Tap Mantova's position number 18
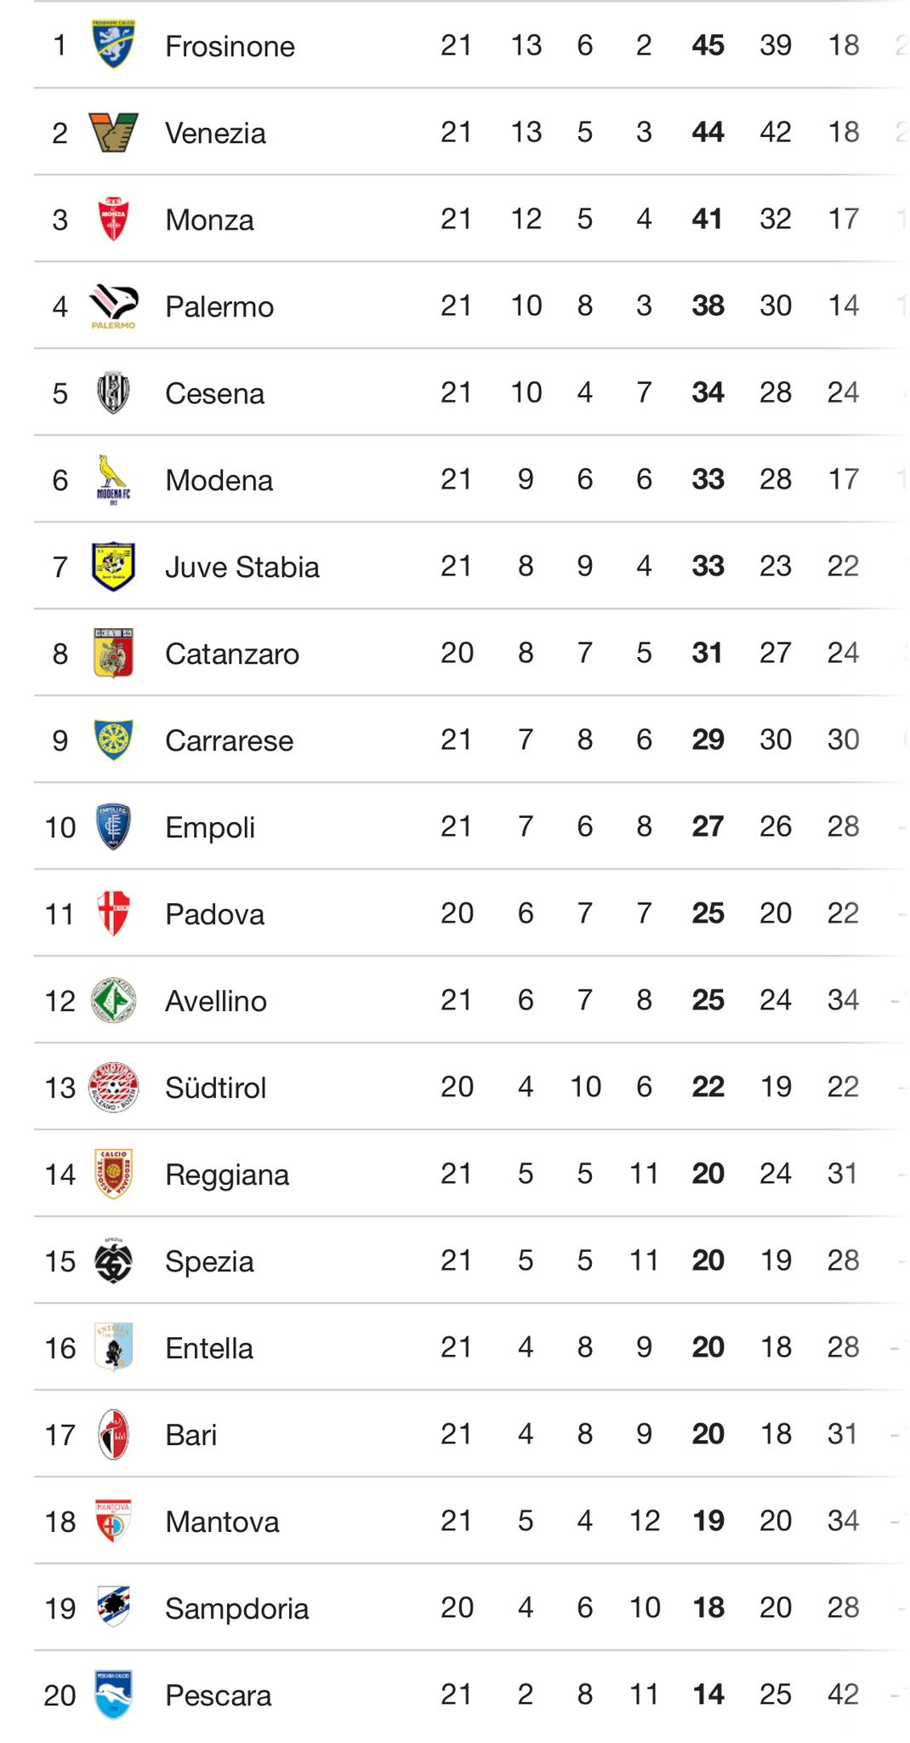 (x=60, y=1522)
